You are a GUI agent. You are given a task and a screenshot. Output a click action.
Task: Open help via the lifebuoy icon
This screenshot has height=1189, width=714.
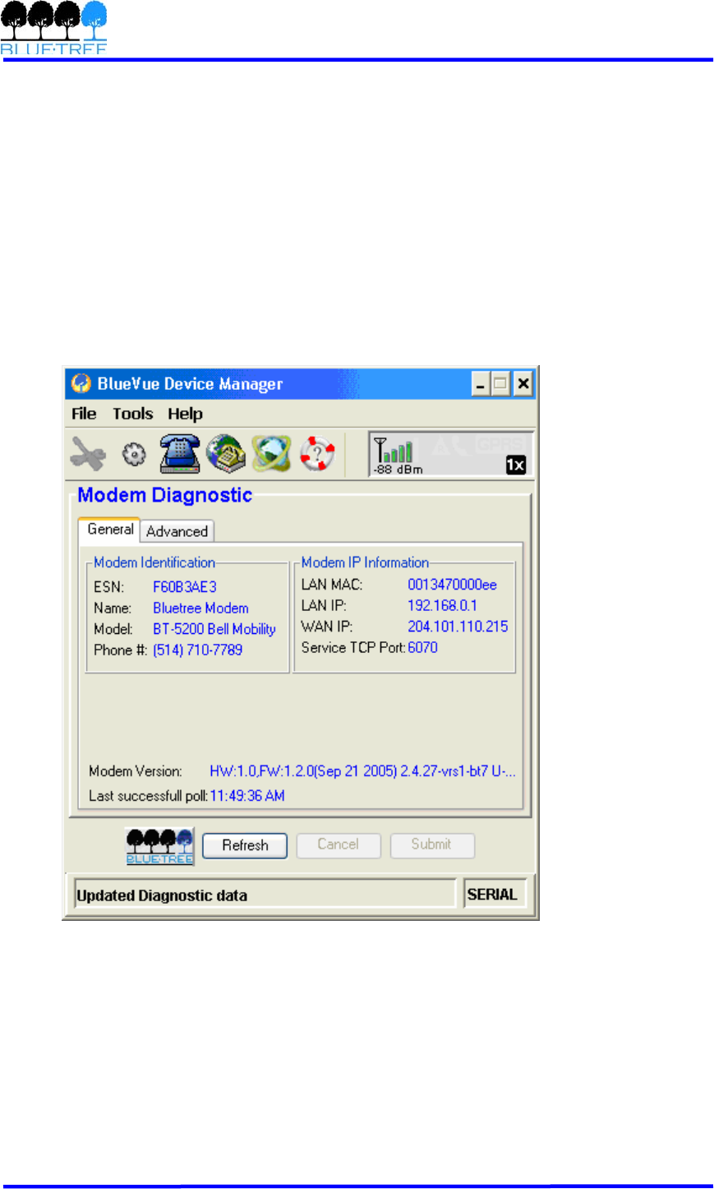point(316,453)
